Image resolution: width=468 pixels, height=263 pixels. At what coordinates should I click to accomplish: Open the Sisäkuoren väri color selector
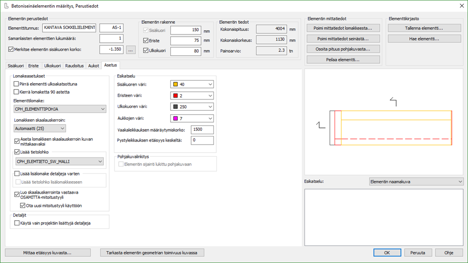pos(192,85)
